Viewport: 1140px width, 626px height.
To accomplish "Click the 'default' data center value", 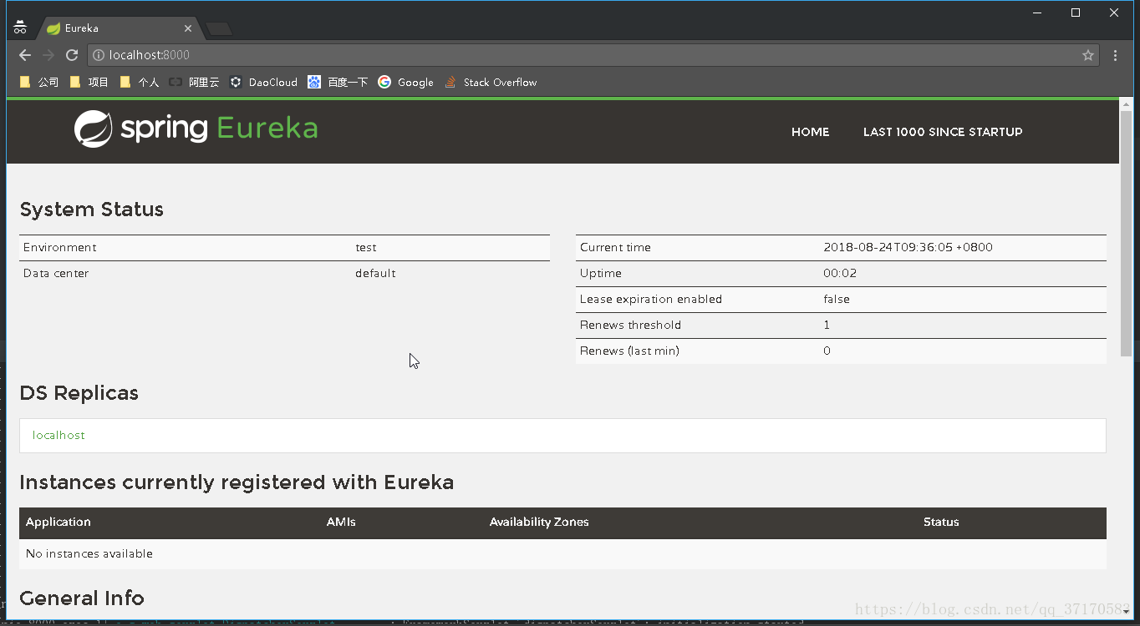I will tap(375, 273).
